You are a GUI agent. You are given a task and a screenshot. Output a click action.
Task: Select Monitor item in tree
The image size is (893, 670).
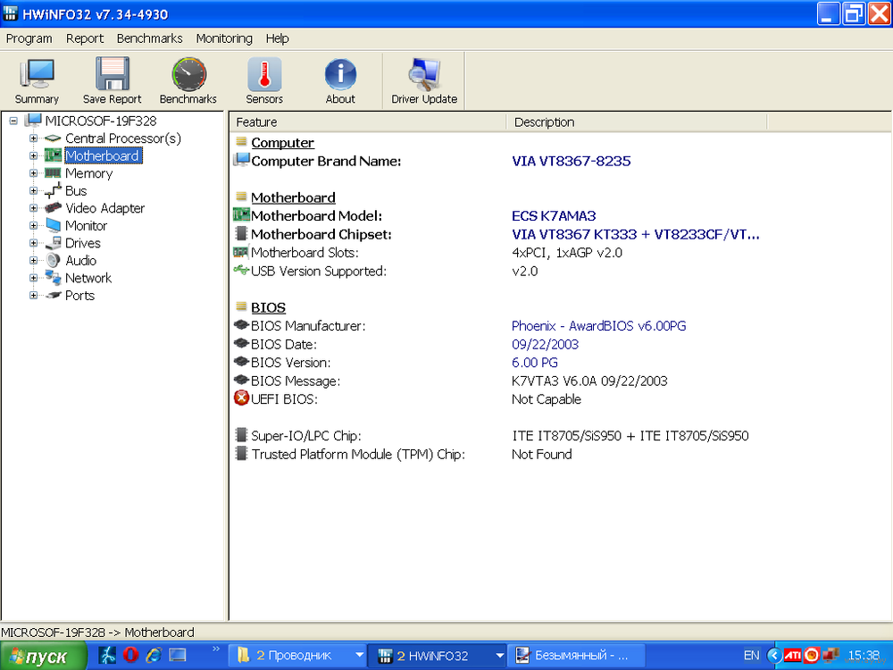[x=86, y=226]
